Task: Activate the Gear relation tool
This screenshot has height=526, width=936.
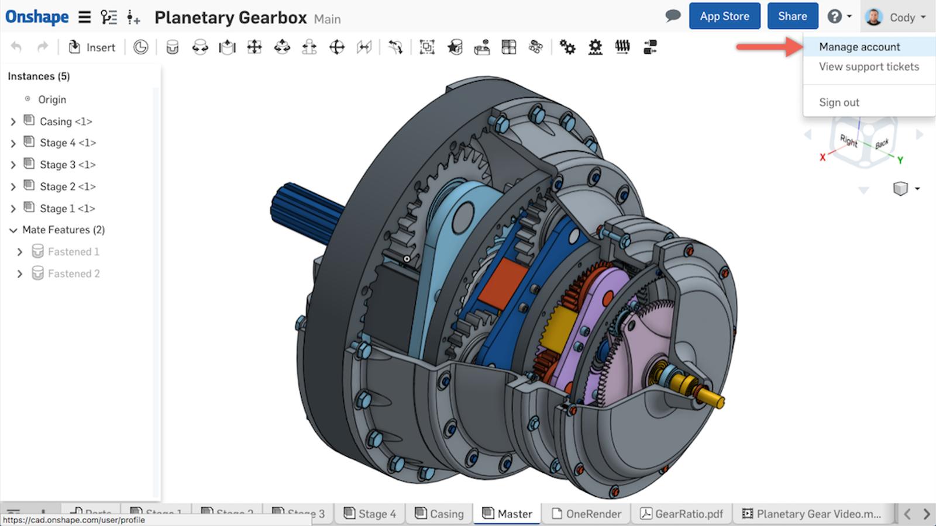Action: click(x=567, y=47)
